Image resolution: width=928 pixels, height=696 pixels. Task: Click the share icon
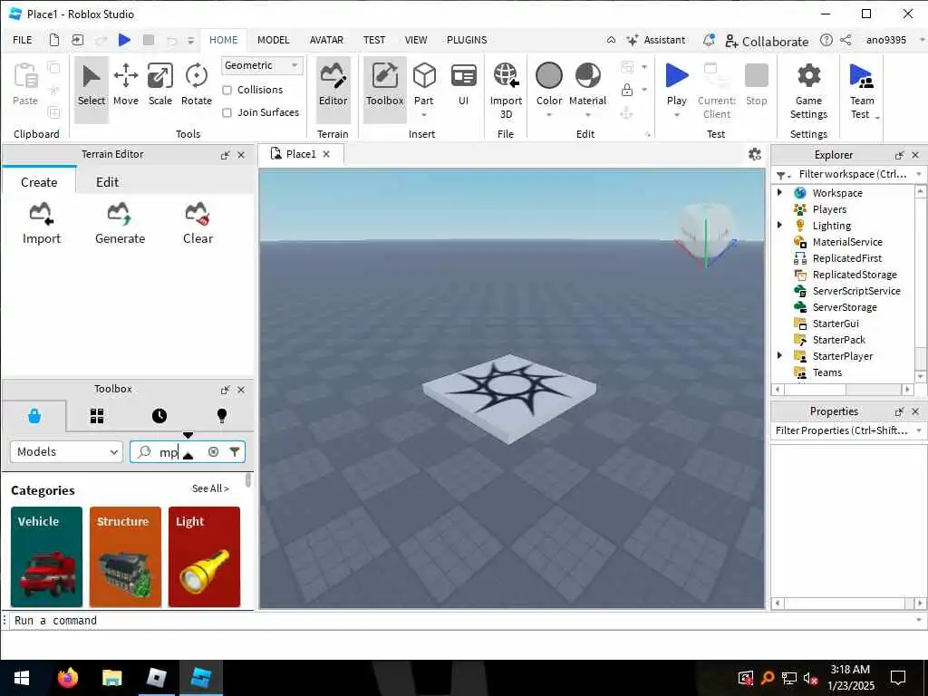coord(846,40)
